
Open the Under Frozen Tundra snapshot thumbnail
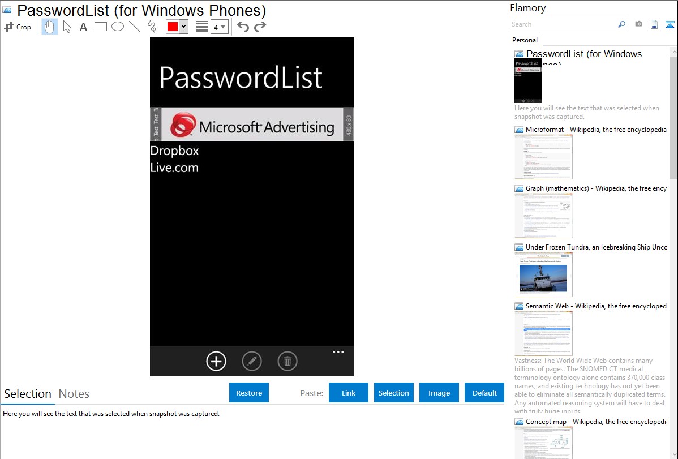[543, 274]
